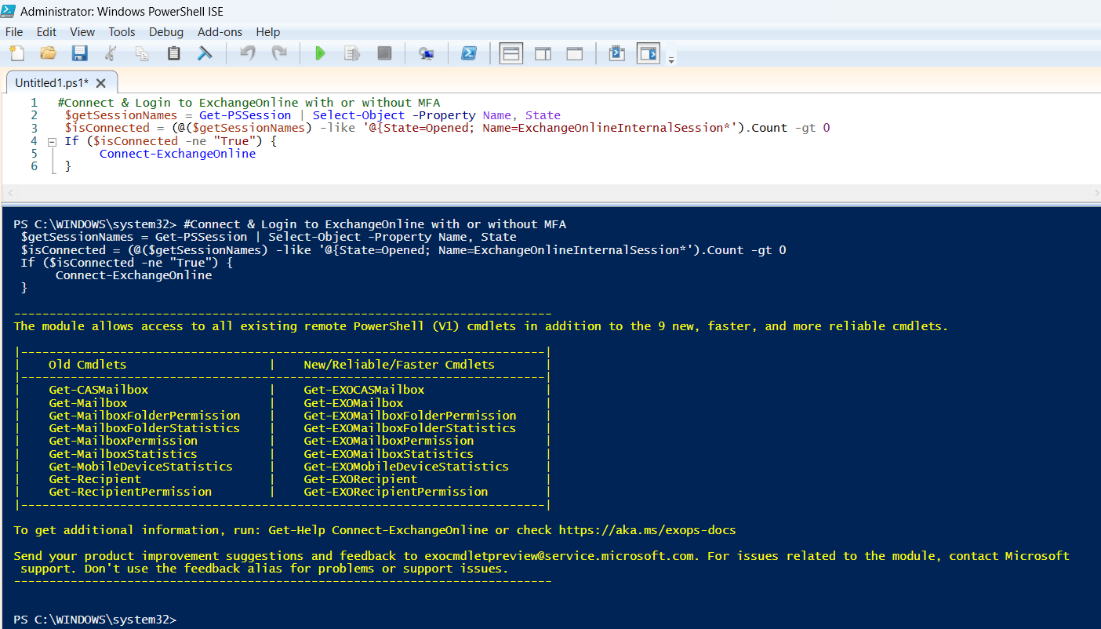Click Get-EXOMailboxStatistics in console output
Screen dimensions: 1101x629
(x=389, y=454)
